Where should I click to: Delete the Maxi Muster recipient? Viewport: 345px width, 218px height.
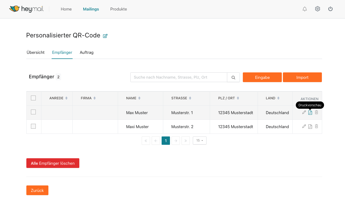[316, 126]
